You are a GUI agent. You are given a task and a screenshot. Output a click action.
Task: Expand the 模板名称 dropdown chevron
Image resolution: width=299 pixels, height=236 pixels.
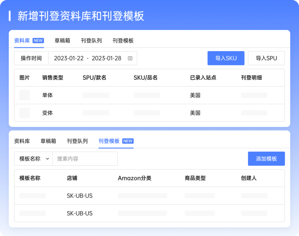[x=47, y=159]
